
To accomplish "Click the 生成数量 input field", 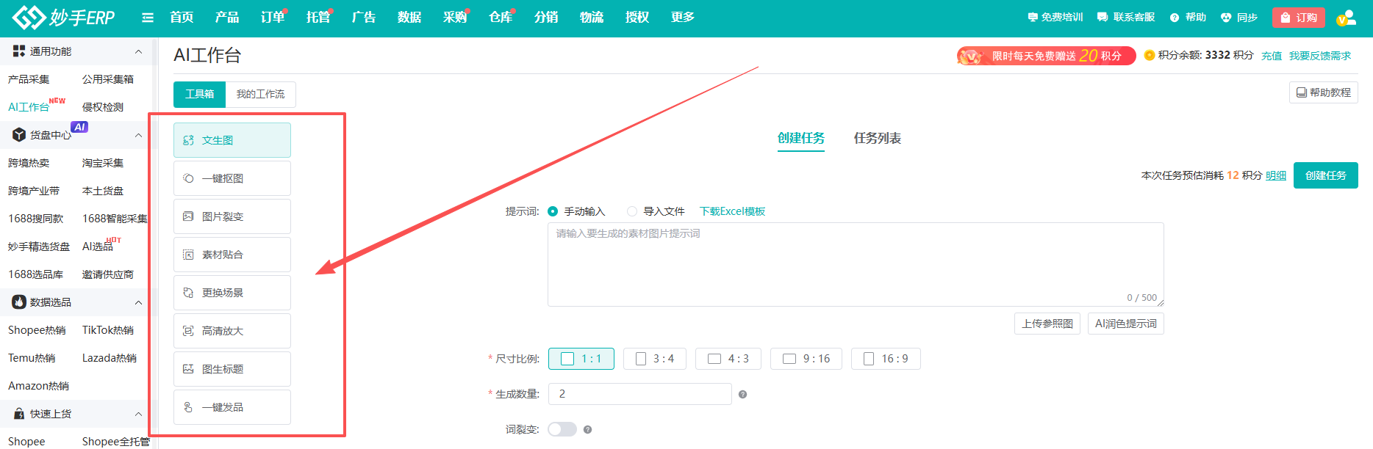I will coord(639,394).
